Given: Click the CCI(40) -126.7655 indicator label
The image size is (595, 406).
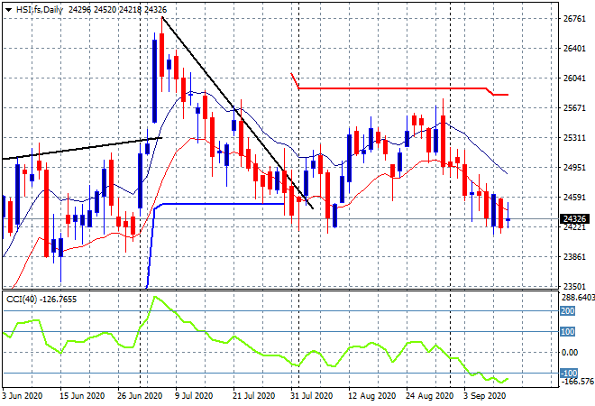Looking at the screenshot, I should (x=41, y=300).
